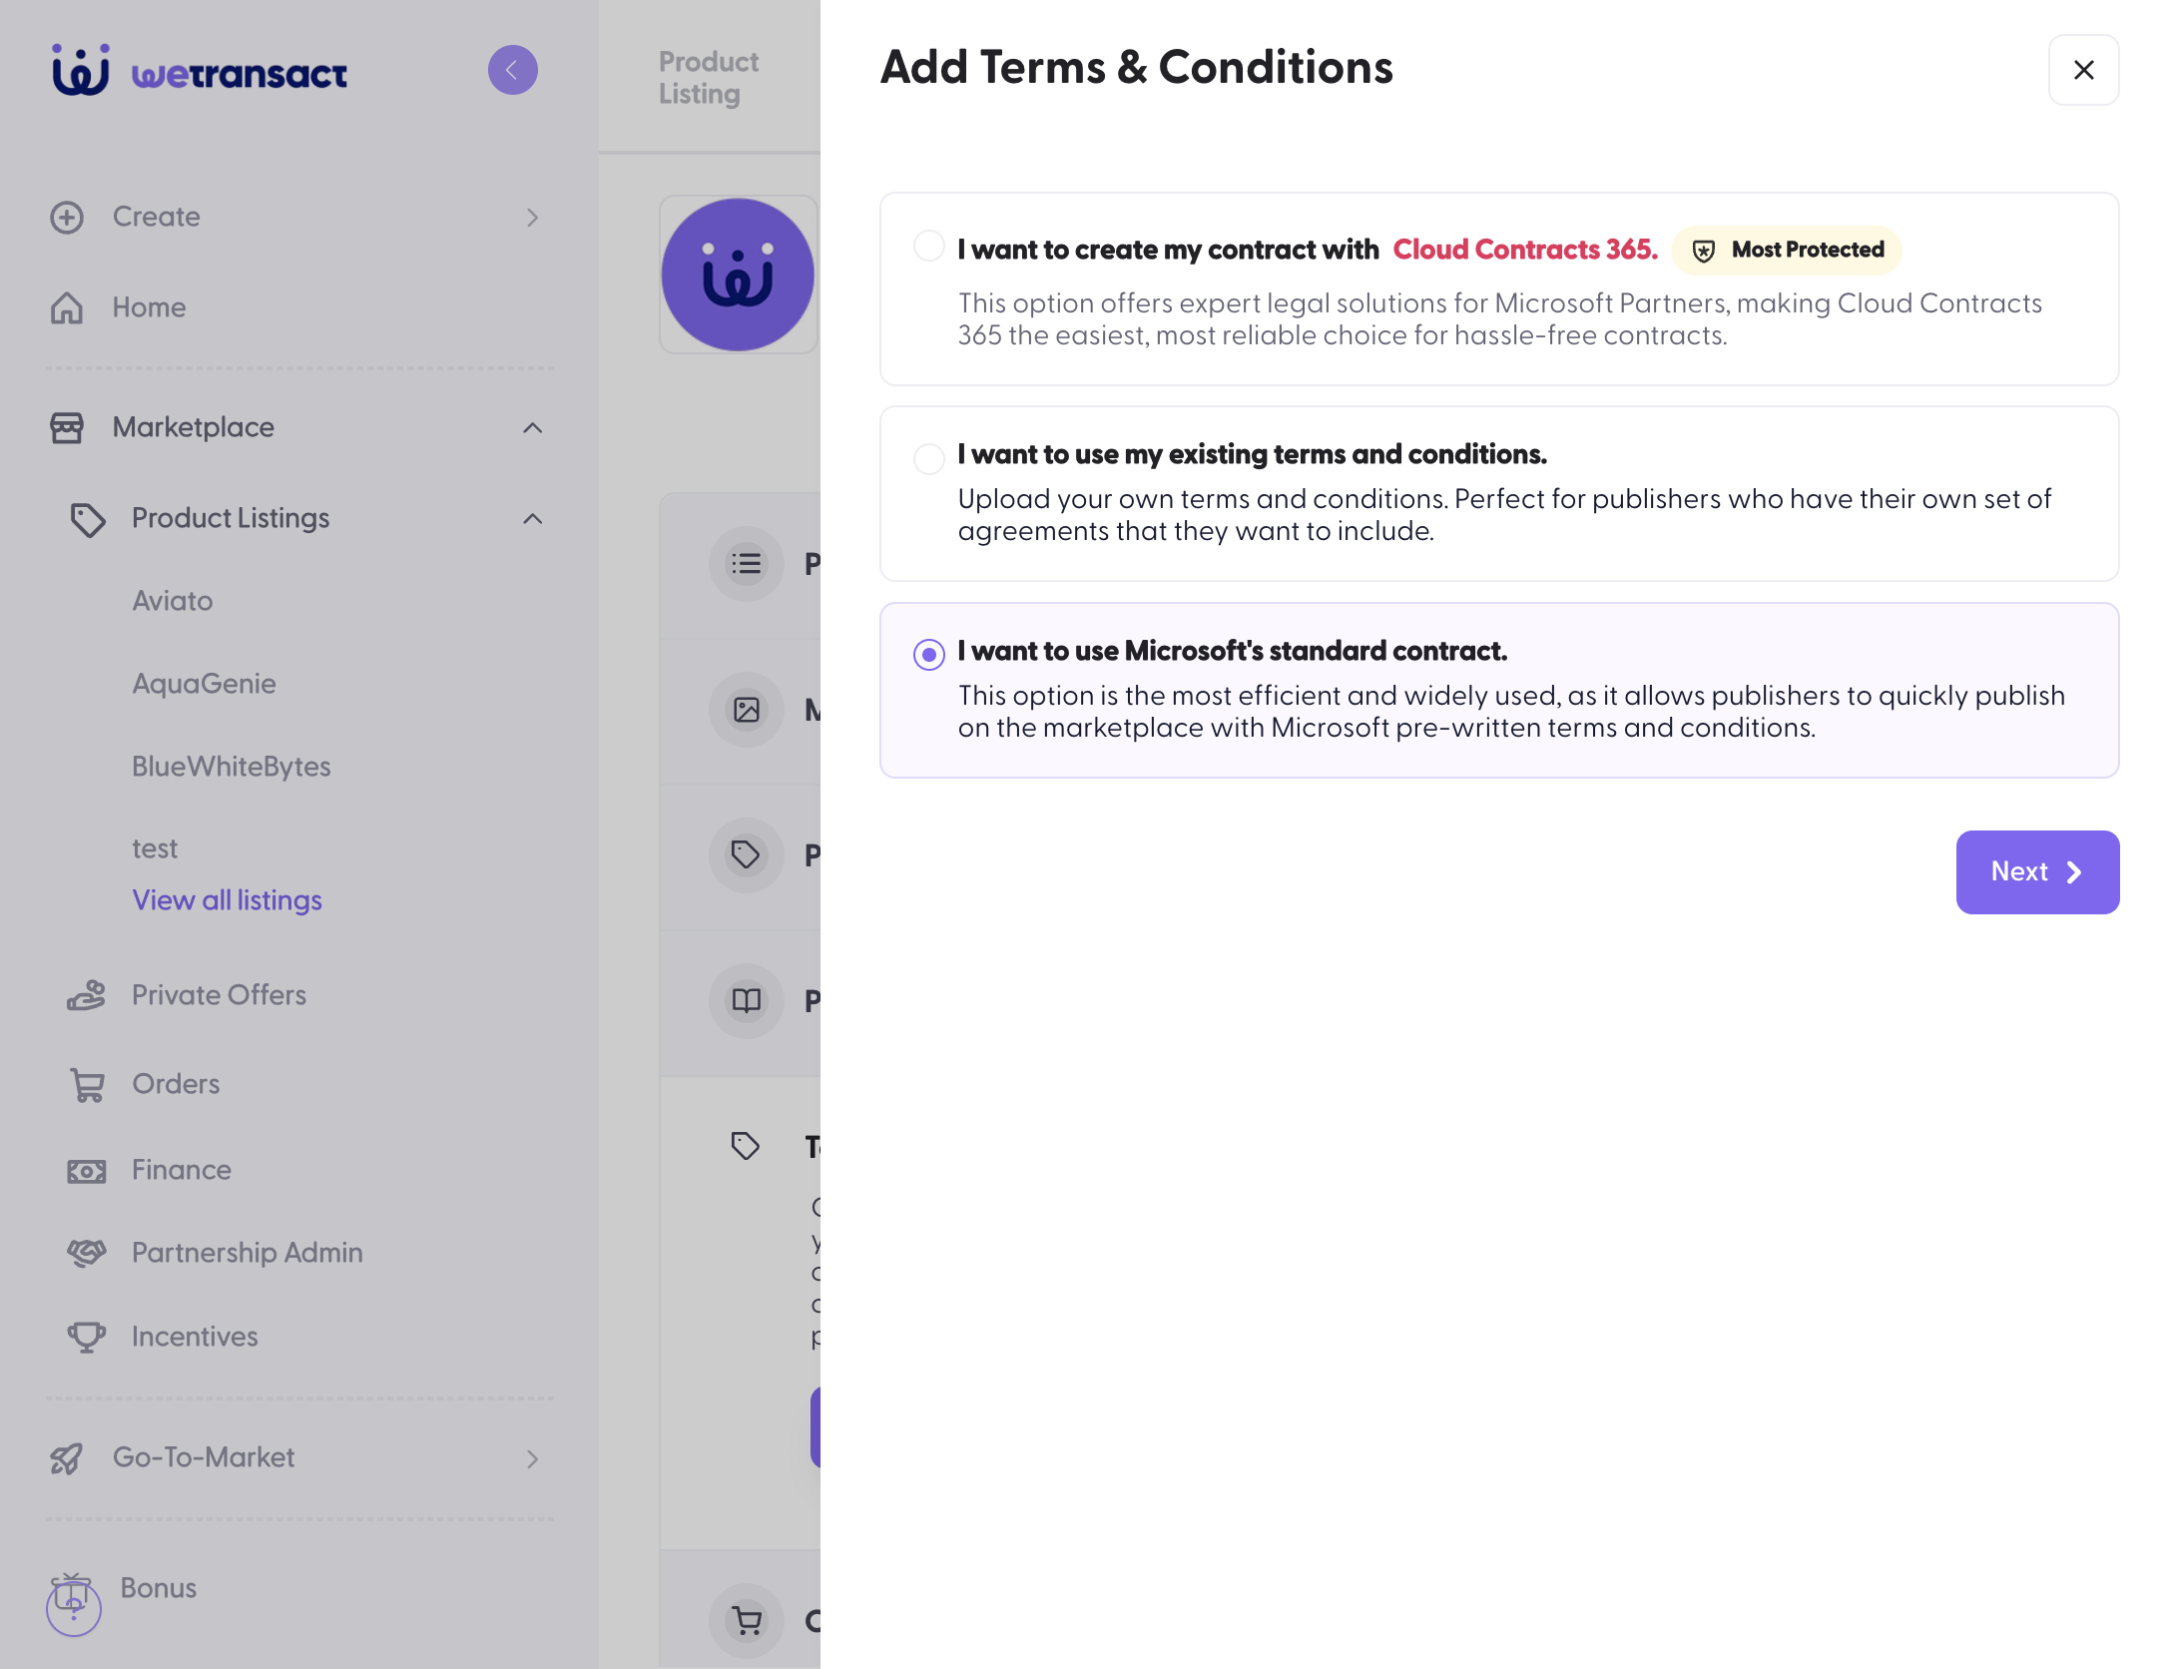This screenshot has height=1669, width=2178.
Task: Click the Go-To-Market rocket icon
Action: point(67,1458)
